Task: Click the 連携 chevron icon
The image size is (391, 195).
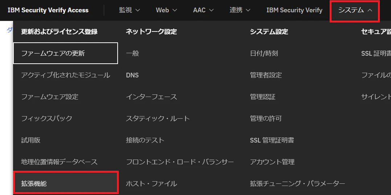Action: tap(248, 10)
